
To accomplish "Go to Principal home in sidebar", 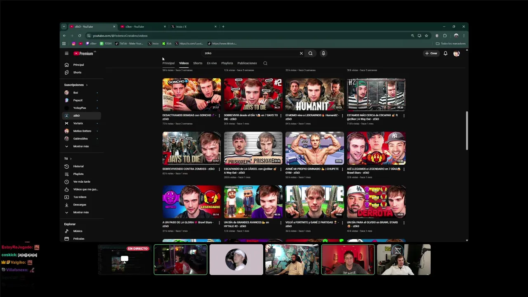I will [x=78, y=65].
